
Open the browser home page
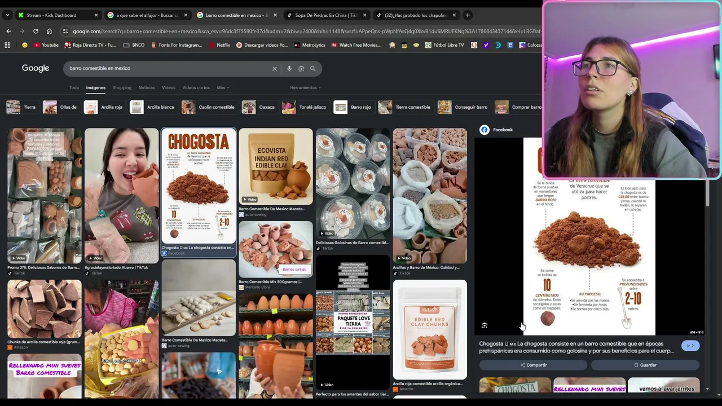coord(49,32)
